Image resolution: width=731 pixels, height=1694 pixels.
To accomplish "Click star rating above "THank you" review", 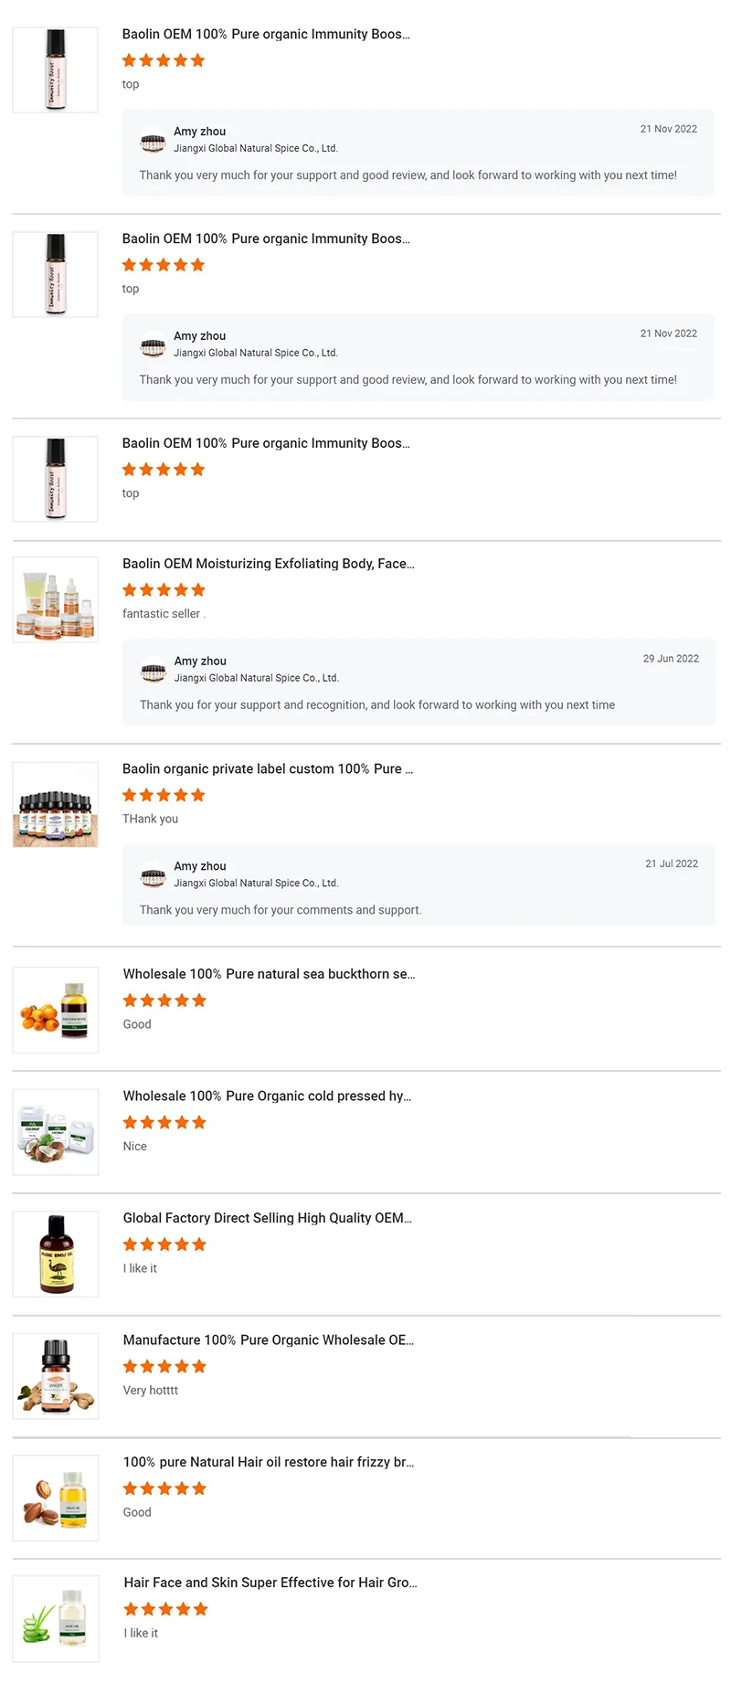I will coord(164,795).
